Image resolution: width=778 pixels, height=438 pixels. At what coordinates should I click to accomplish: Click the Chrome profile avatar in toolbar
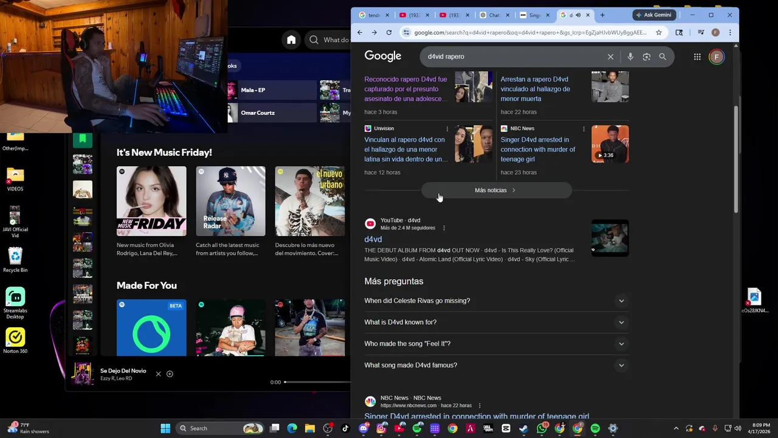(715, 32)
